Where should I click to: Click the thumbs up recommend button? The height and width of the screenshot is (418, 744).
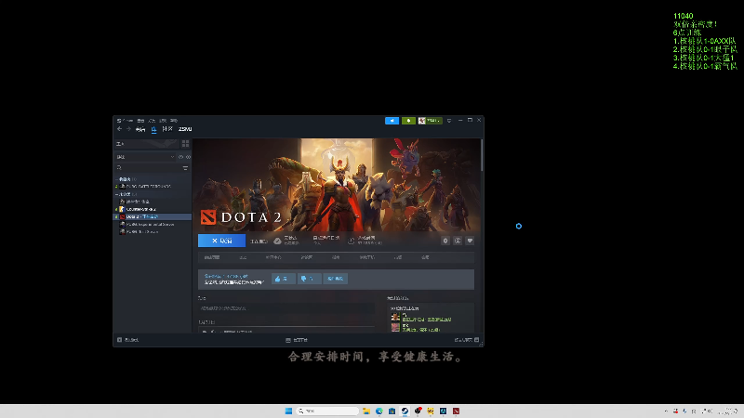click(284, 279)
